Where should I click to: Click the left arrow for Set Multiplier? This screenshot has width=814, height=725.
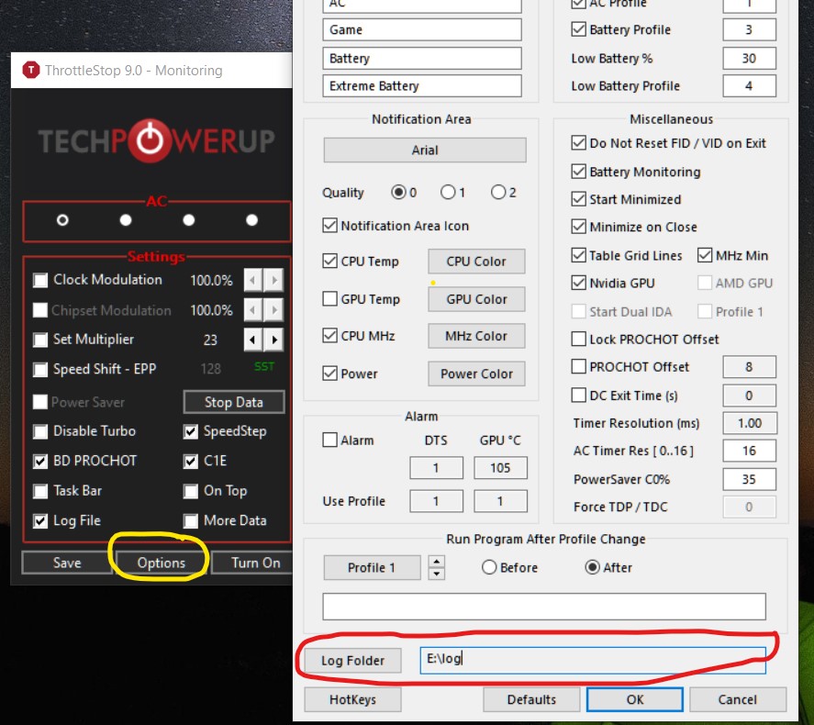[x=254, y=340]
